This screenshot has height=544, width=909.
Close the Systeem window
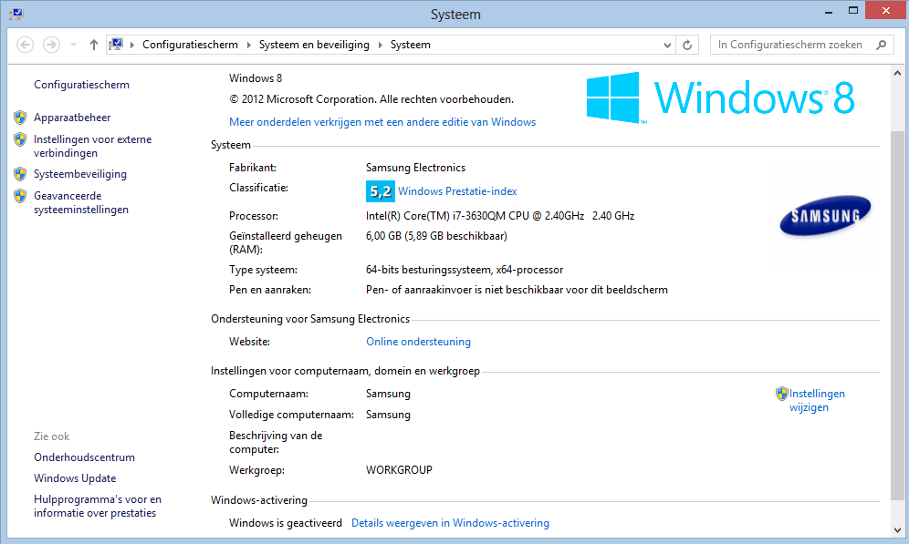coord(885,10)
